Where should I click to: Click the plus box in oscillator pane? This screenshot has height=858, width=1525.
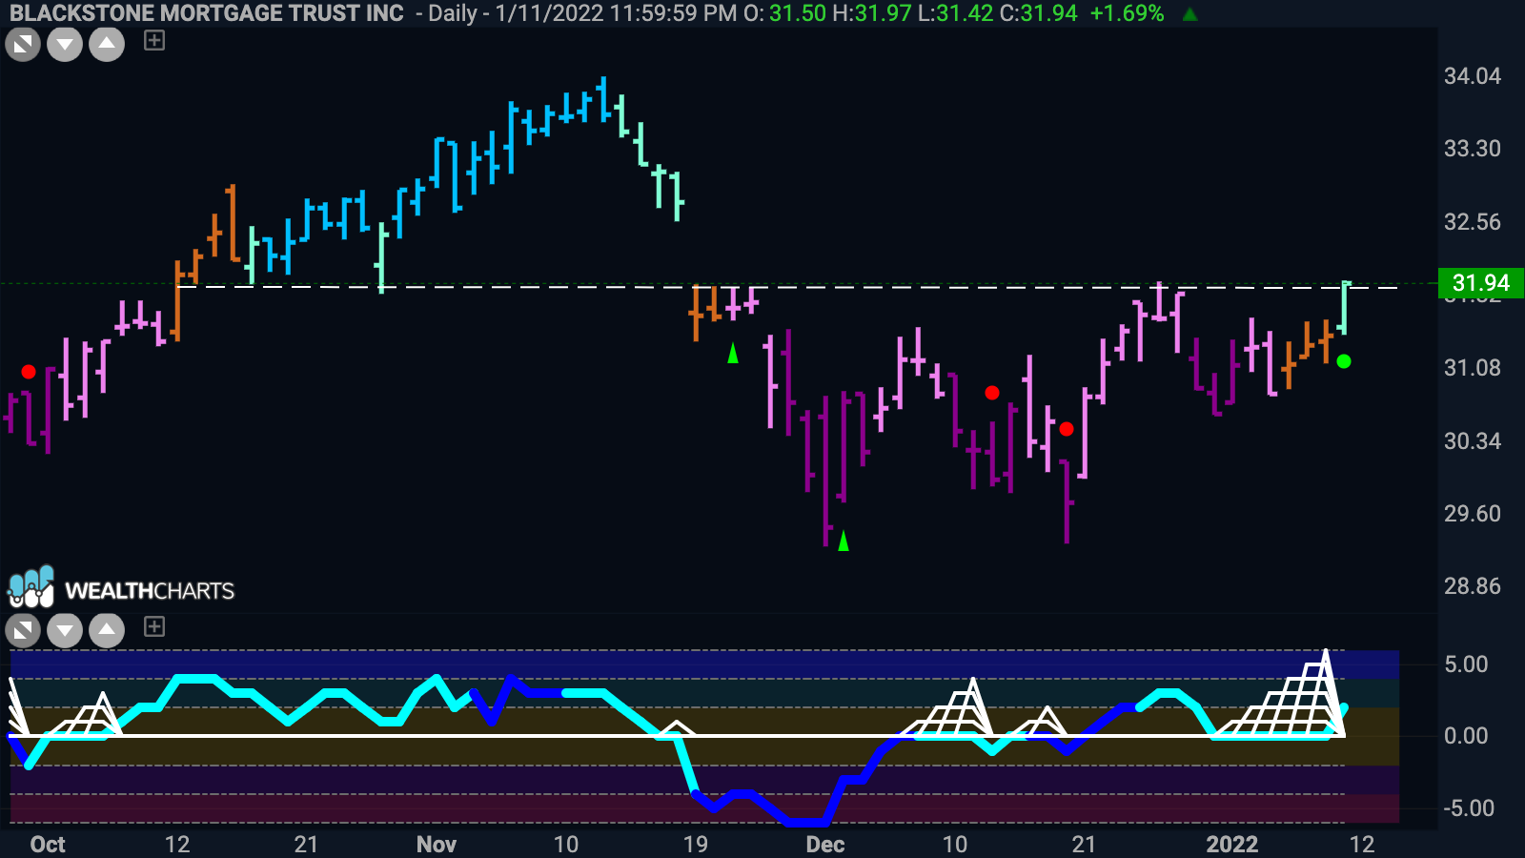[154, 626]
